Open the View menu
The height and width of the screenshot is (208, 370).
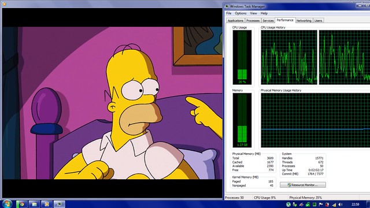coord(253,13)
